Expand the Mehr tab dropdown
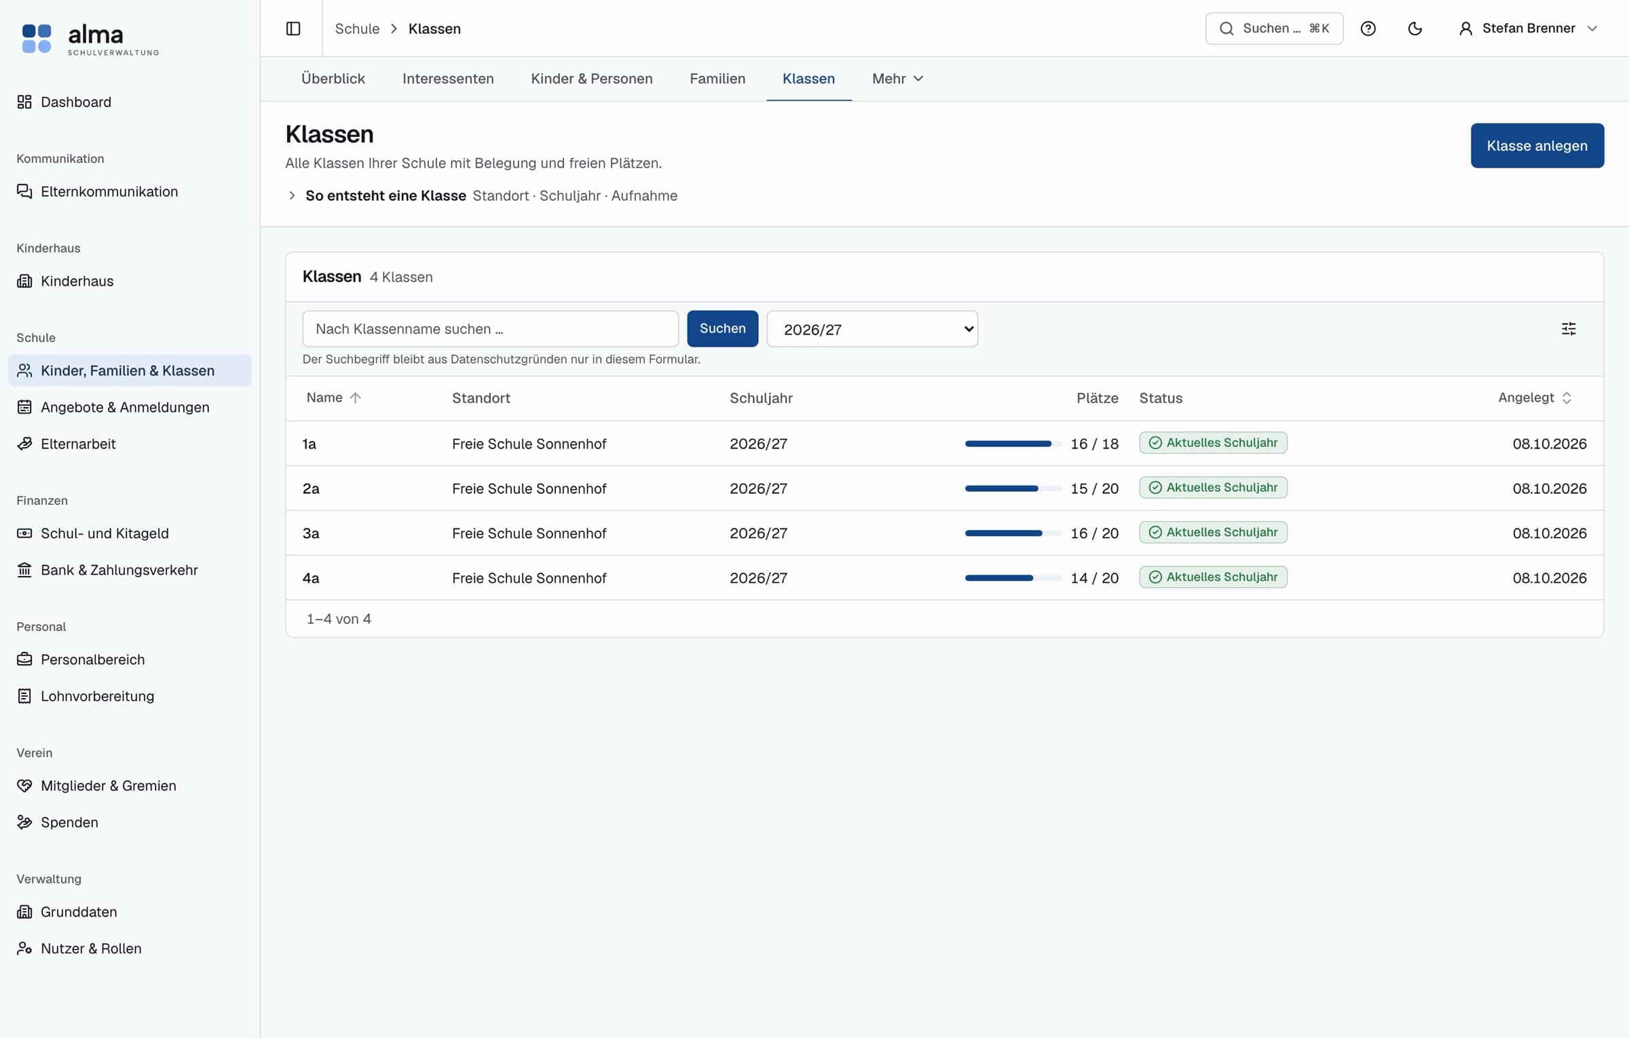The width and height of the screenshot is (1629, 1038). point(897,79)
